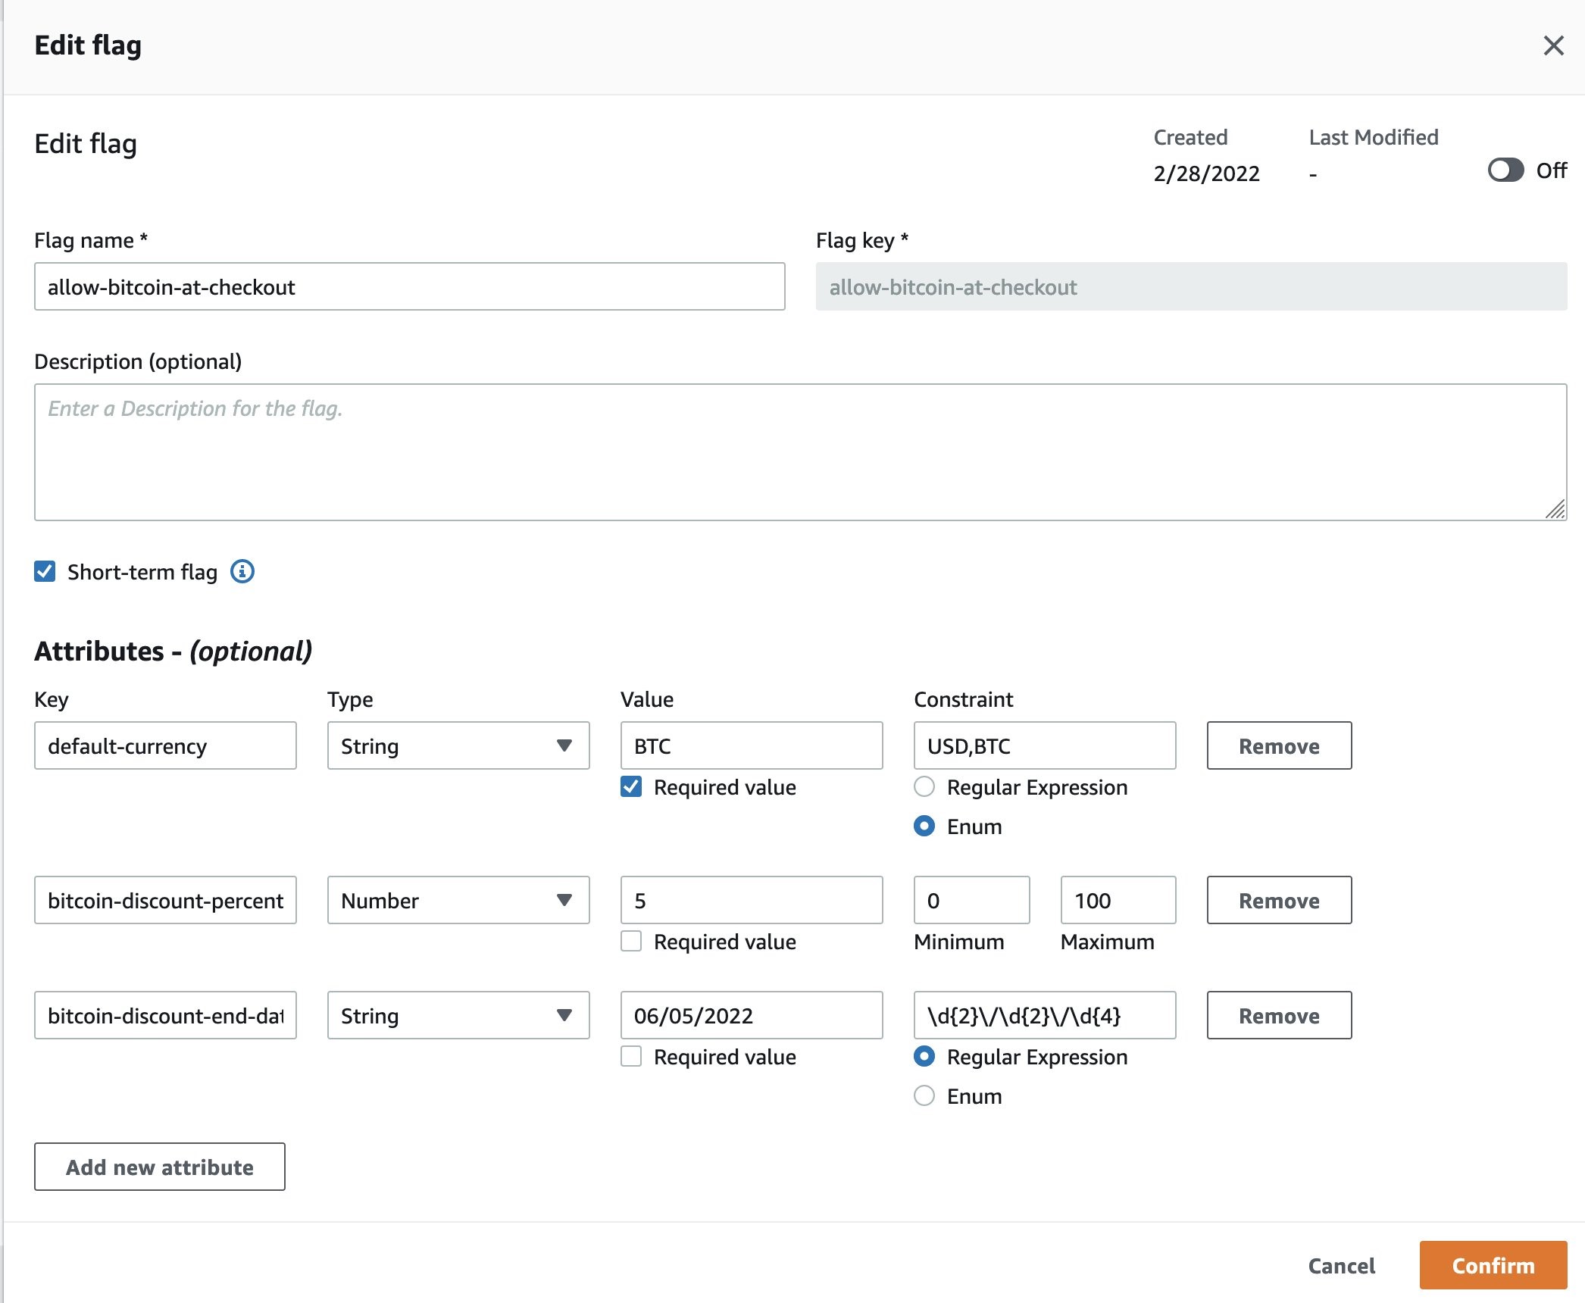Click the Value field for bitcoin-discount-percent
The width and height of the screenshot is (1585, 1303).
click(752, 899)
